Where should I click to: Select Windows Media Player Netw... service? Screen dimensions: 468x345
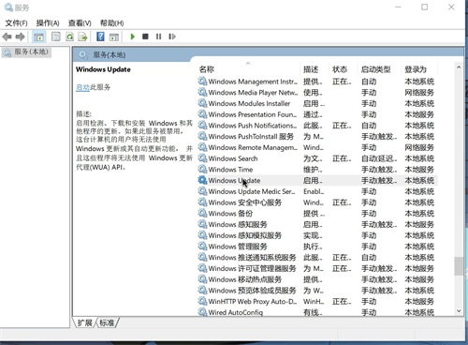point(316,92)
